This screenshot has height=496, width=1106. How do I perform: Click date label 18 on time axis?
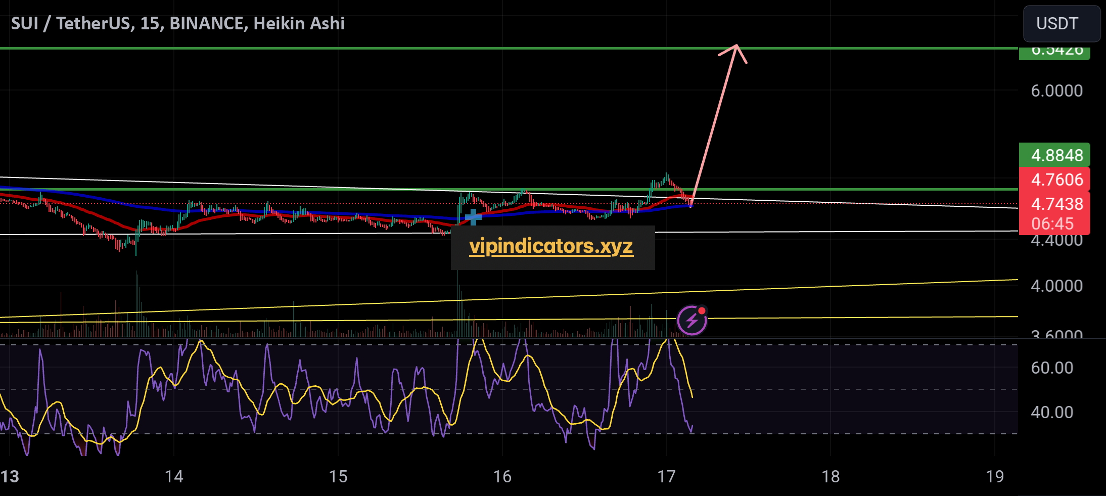click(x=831, y=476)
